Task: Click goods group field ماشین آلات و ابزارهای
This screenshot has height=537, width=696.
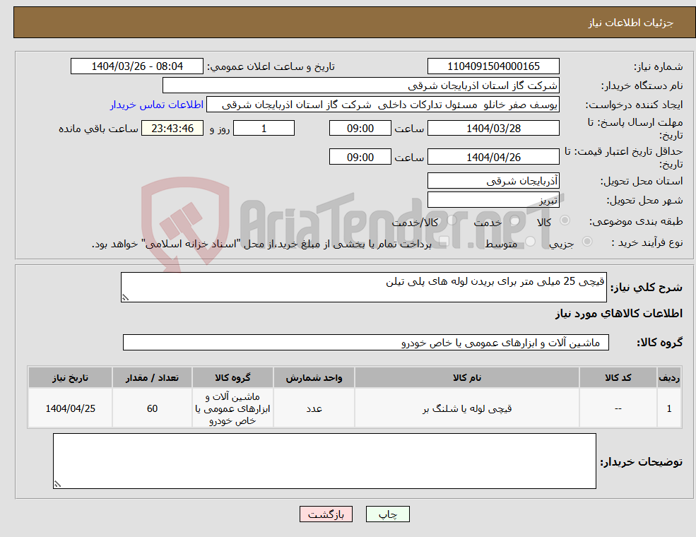Action: coord(366,342)
